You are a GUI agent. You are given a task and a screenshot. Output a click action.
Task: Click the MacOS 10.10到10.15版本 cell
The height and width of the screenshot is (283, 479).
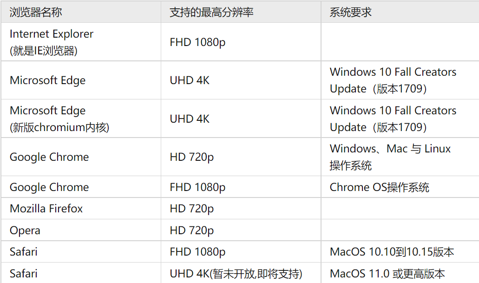(392, 252)
